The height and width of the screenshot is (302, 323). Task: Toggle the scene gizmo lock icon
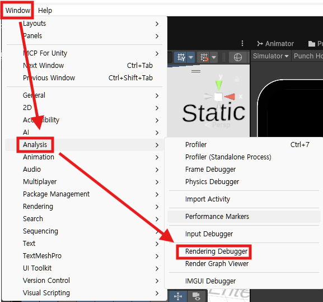237,79
